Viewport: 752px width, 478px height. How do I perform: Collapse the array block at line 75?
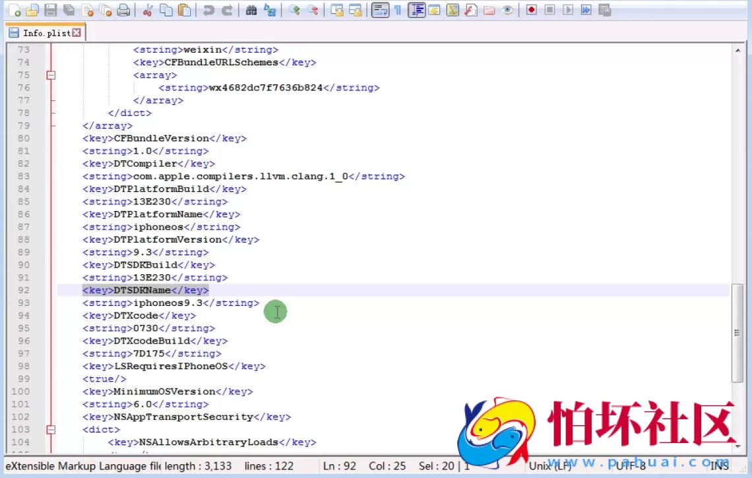click(51, 75)
